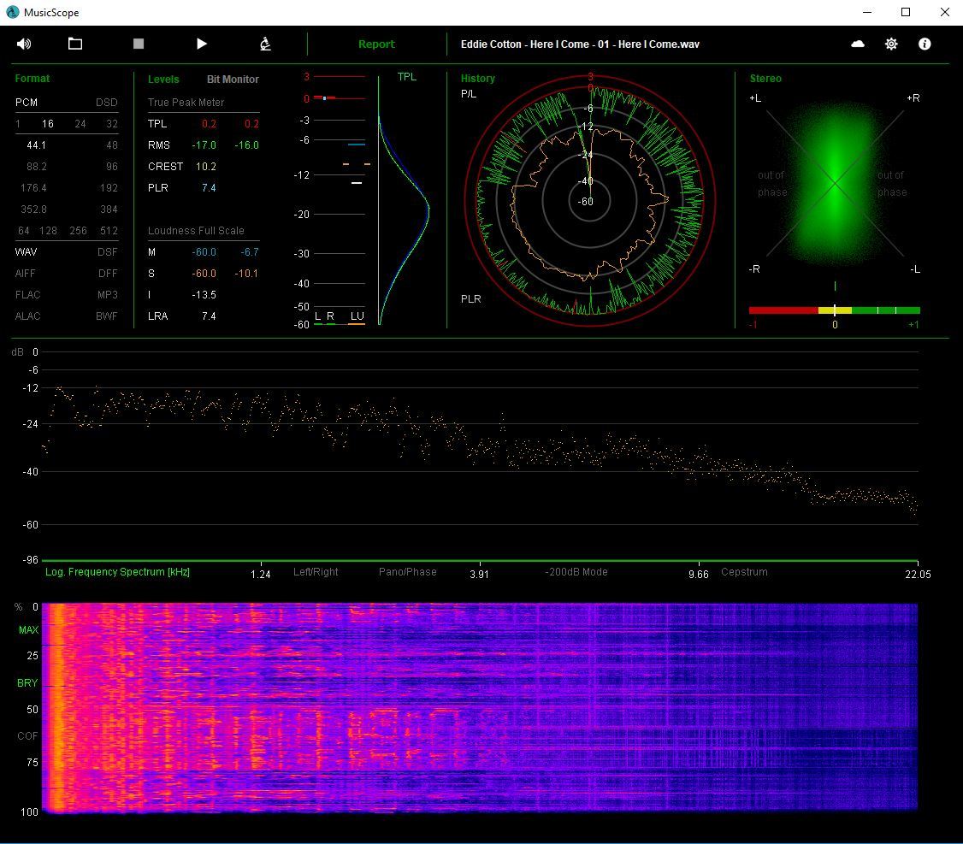Switch the spectrum to Cepstrum

tap(744, 572)
